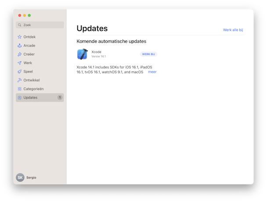Go to Arcade in the sidebar
The image size is (267, 202).
[40, 46]
